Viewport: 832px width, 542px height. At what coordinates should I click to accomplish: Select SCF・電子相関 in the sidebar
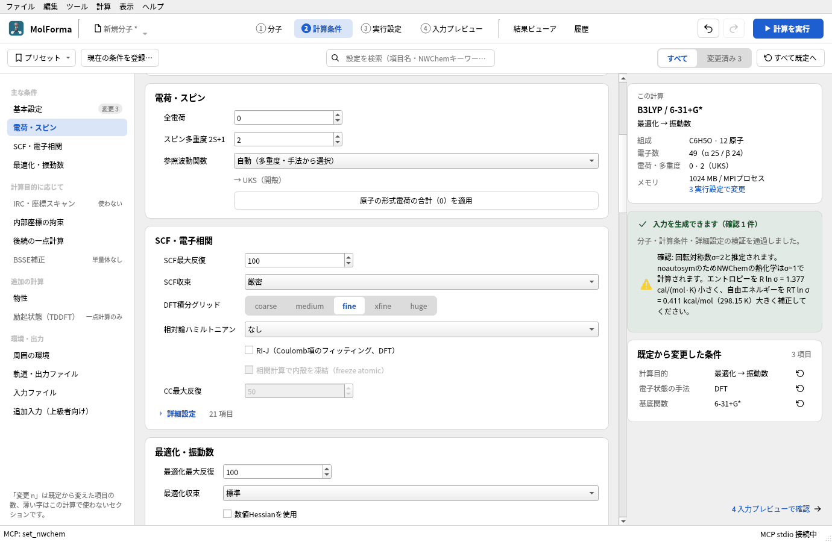[x=67, y=146]
